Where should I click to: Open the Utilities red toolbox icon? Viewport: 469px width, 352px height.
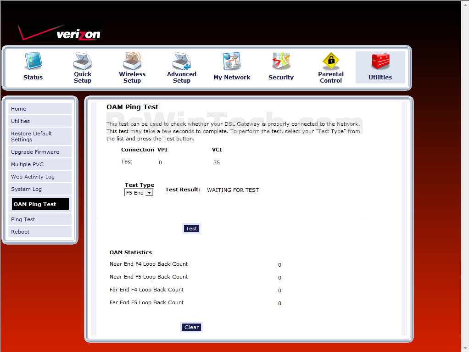(380, 61)
